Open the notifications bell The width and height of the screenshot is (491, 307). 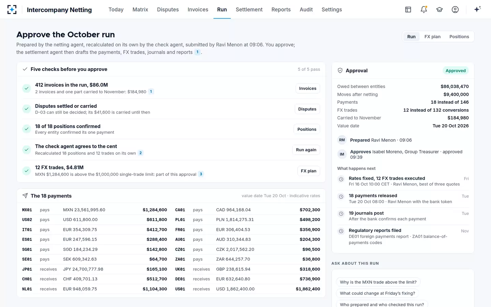[x=424, y=10]
